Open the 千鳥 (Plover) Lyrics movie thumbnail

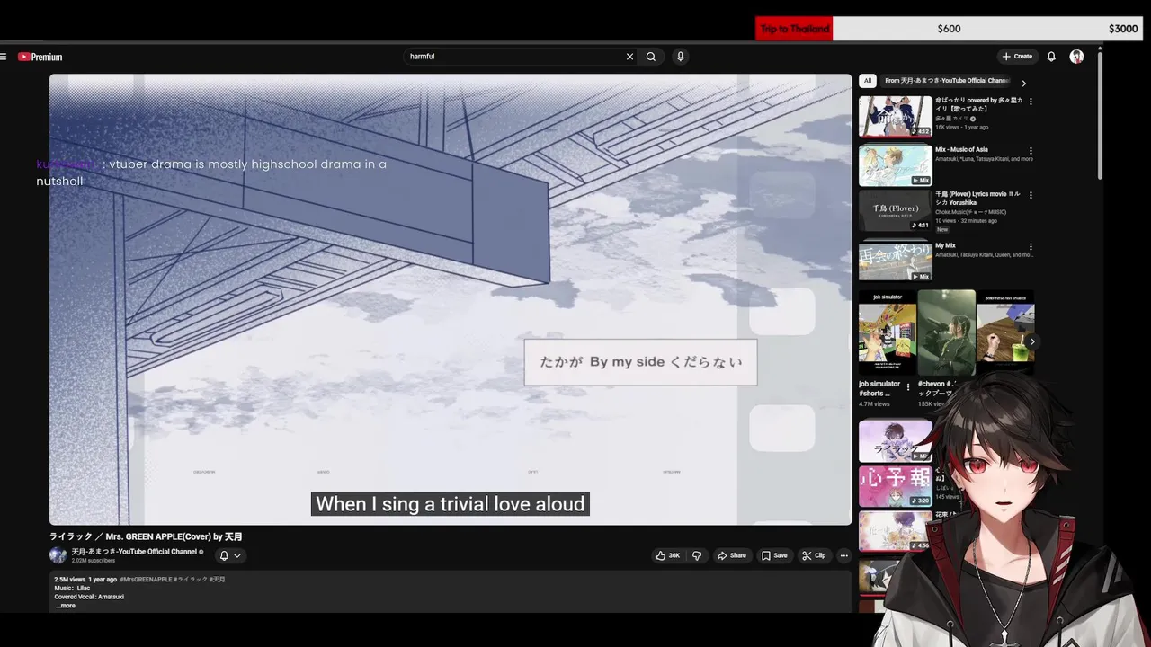click(x=896, y=210)
